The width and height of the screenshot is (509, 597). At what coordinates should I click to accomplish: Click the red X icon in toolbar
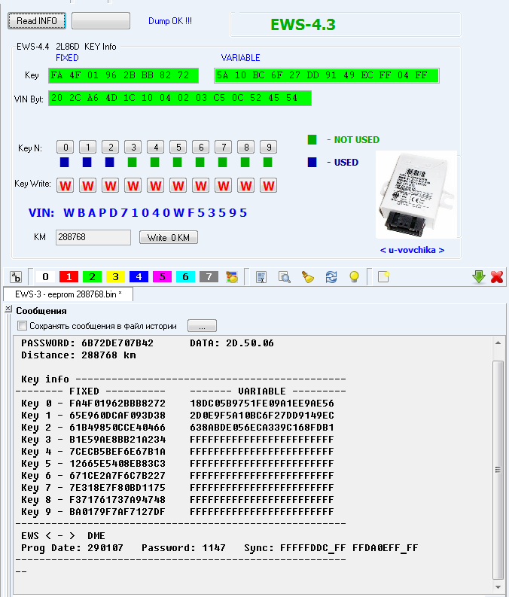497,277
